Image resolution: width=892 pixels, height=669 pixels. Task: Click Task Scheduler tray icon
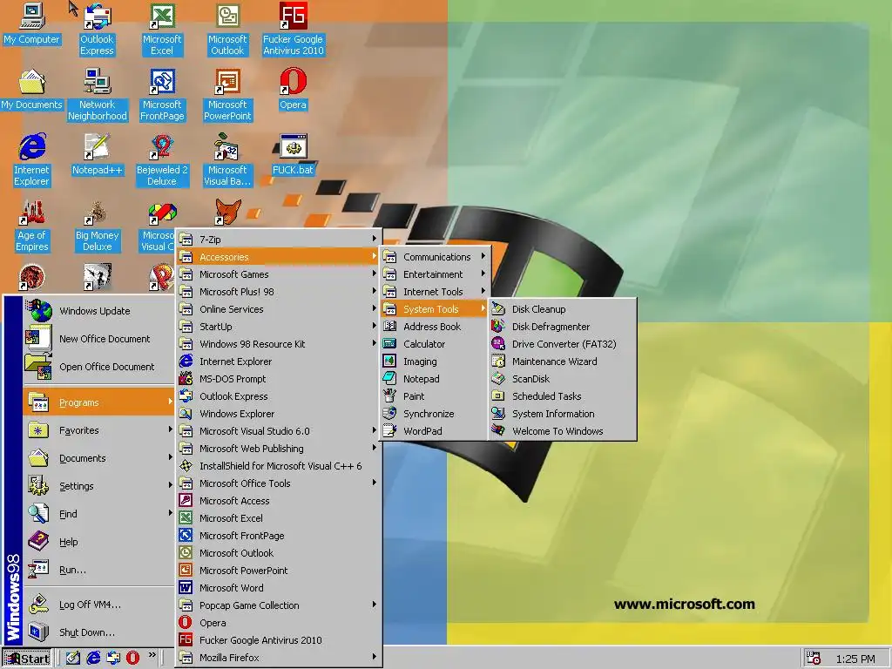tap(814, 659)
